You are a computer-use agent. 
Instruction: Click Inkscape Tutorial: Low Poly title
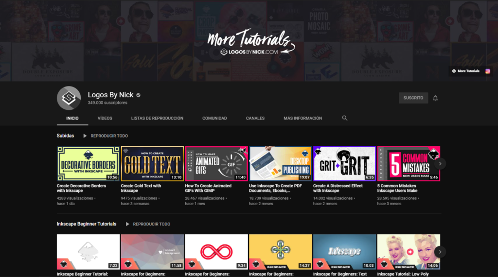403,274
